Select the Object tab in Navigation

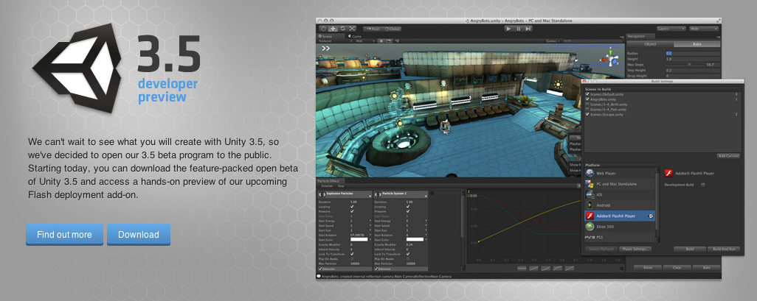tap(650, 44)
